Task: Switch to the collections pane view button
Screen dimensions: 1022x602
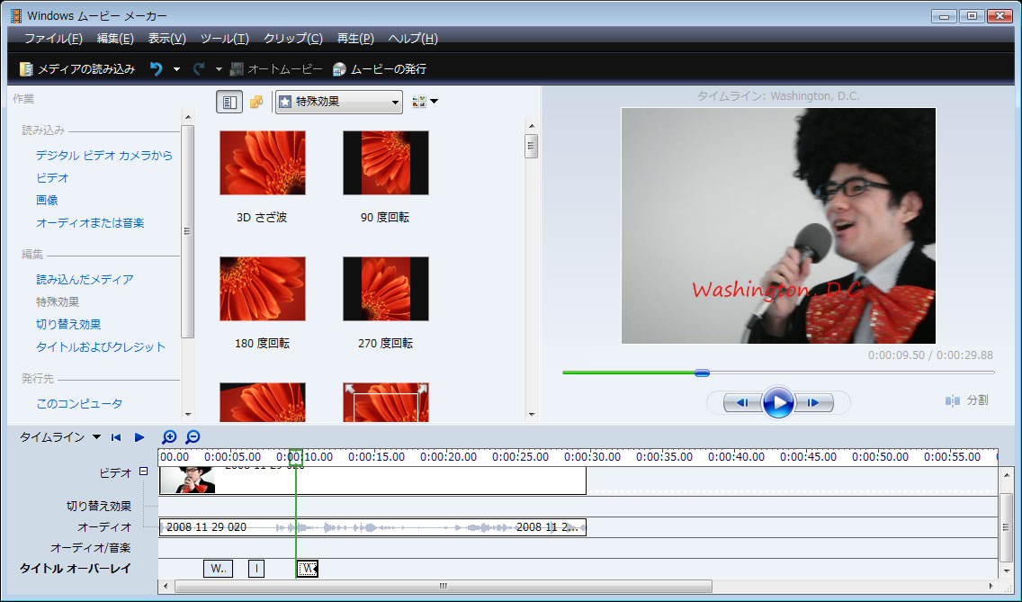Action: 256,102
